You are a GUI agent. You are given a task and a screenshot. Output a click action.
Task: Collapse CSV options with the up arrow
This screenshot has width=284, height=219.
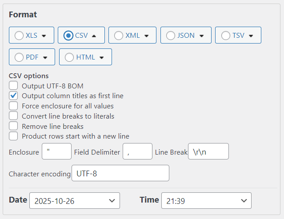[x=94, y=36]
